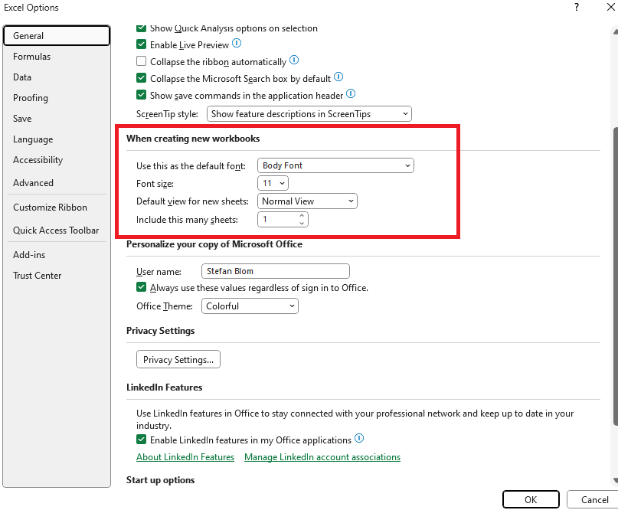The image size is (618, 510).
Task: Click info icon beside Show save commands option
Action: click(x=351, y=93)
